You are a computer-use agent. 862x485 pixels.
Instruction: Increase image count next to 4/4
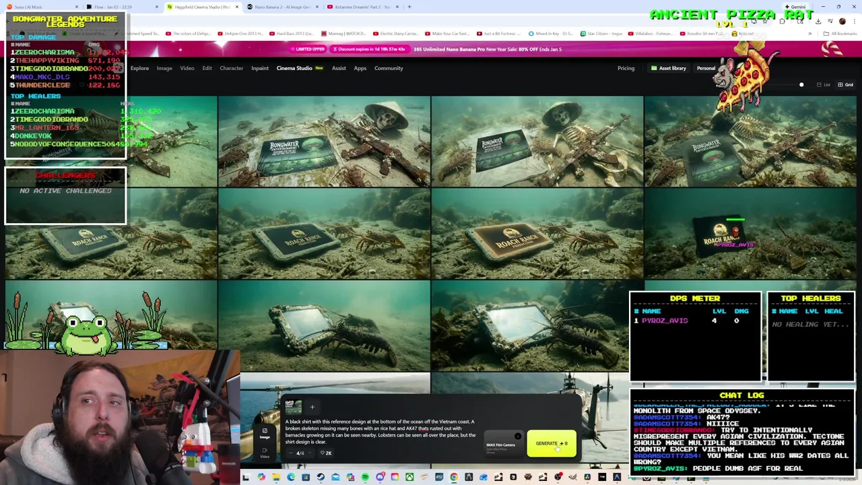pos(308,453)
